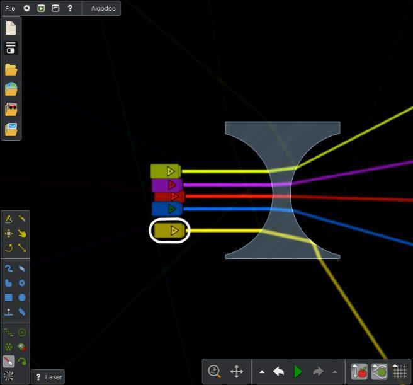The height and width of the screenshot is (385, 413).
Task: Select the Gear tool
Action: coord(22,283)
